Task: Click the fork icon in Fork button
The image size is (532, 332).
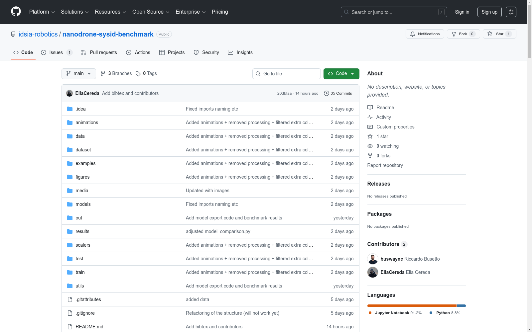Action: [x=454, y=34]
